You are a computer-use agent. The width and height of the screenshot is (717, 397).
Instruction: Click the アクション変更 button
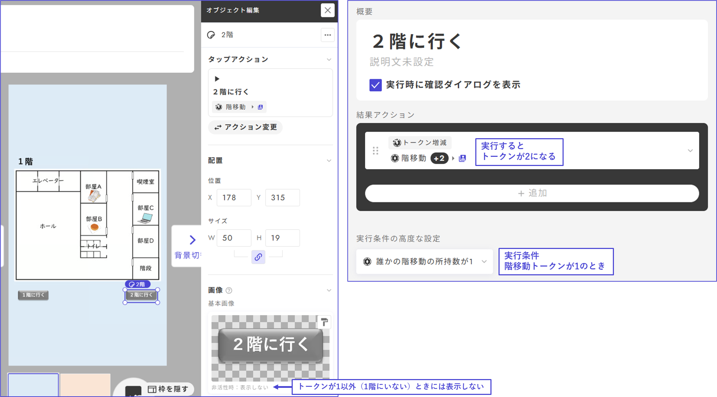pos(246,127)
